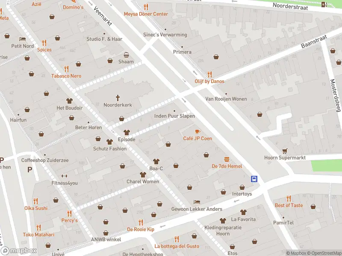Screen dimensions: 342x256
Task: Select the Percy's restaurant icon
Action: coord(69,213)
